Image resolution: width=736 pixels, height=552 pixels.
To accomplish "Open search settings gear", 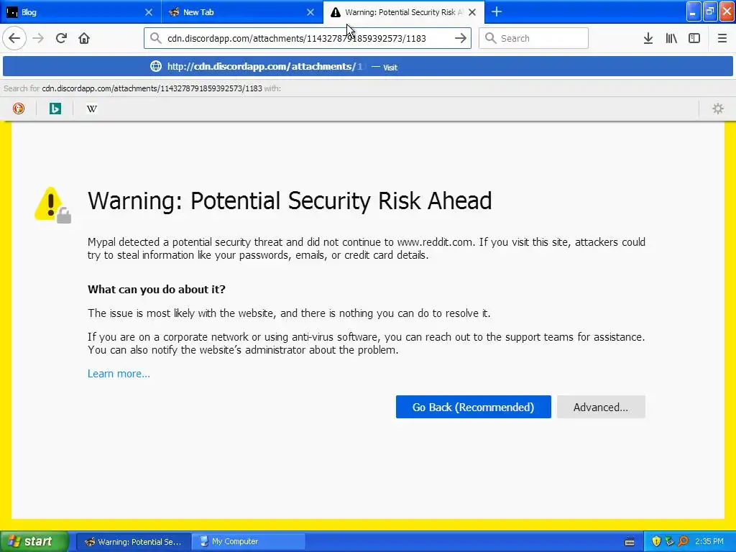I will pyautogui.click(x=718, y=109).
